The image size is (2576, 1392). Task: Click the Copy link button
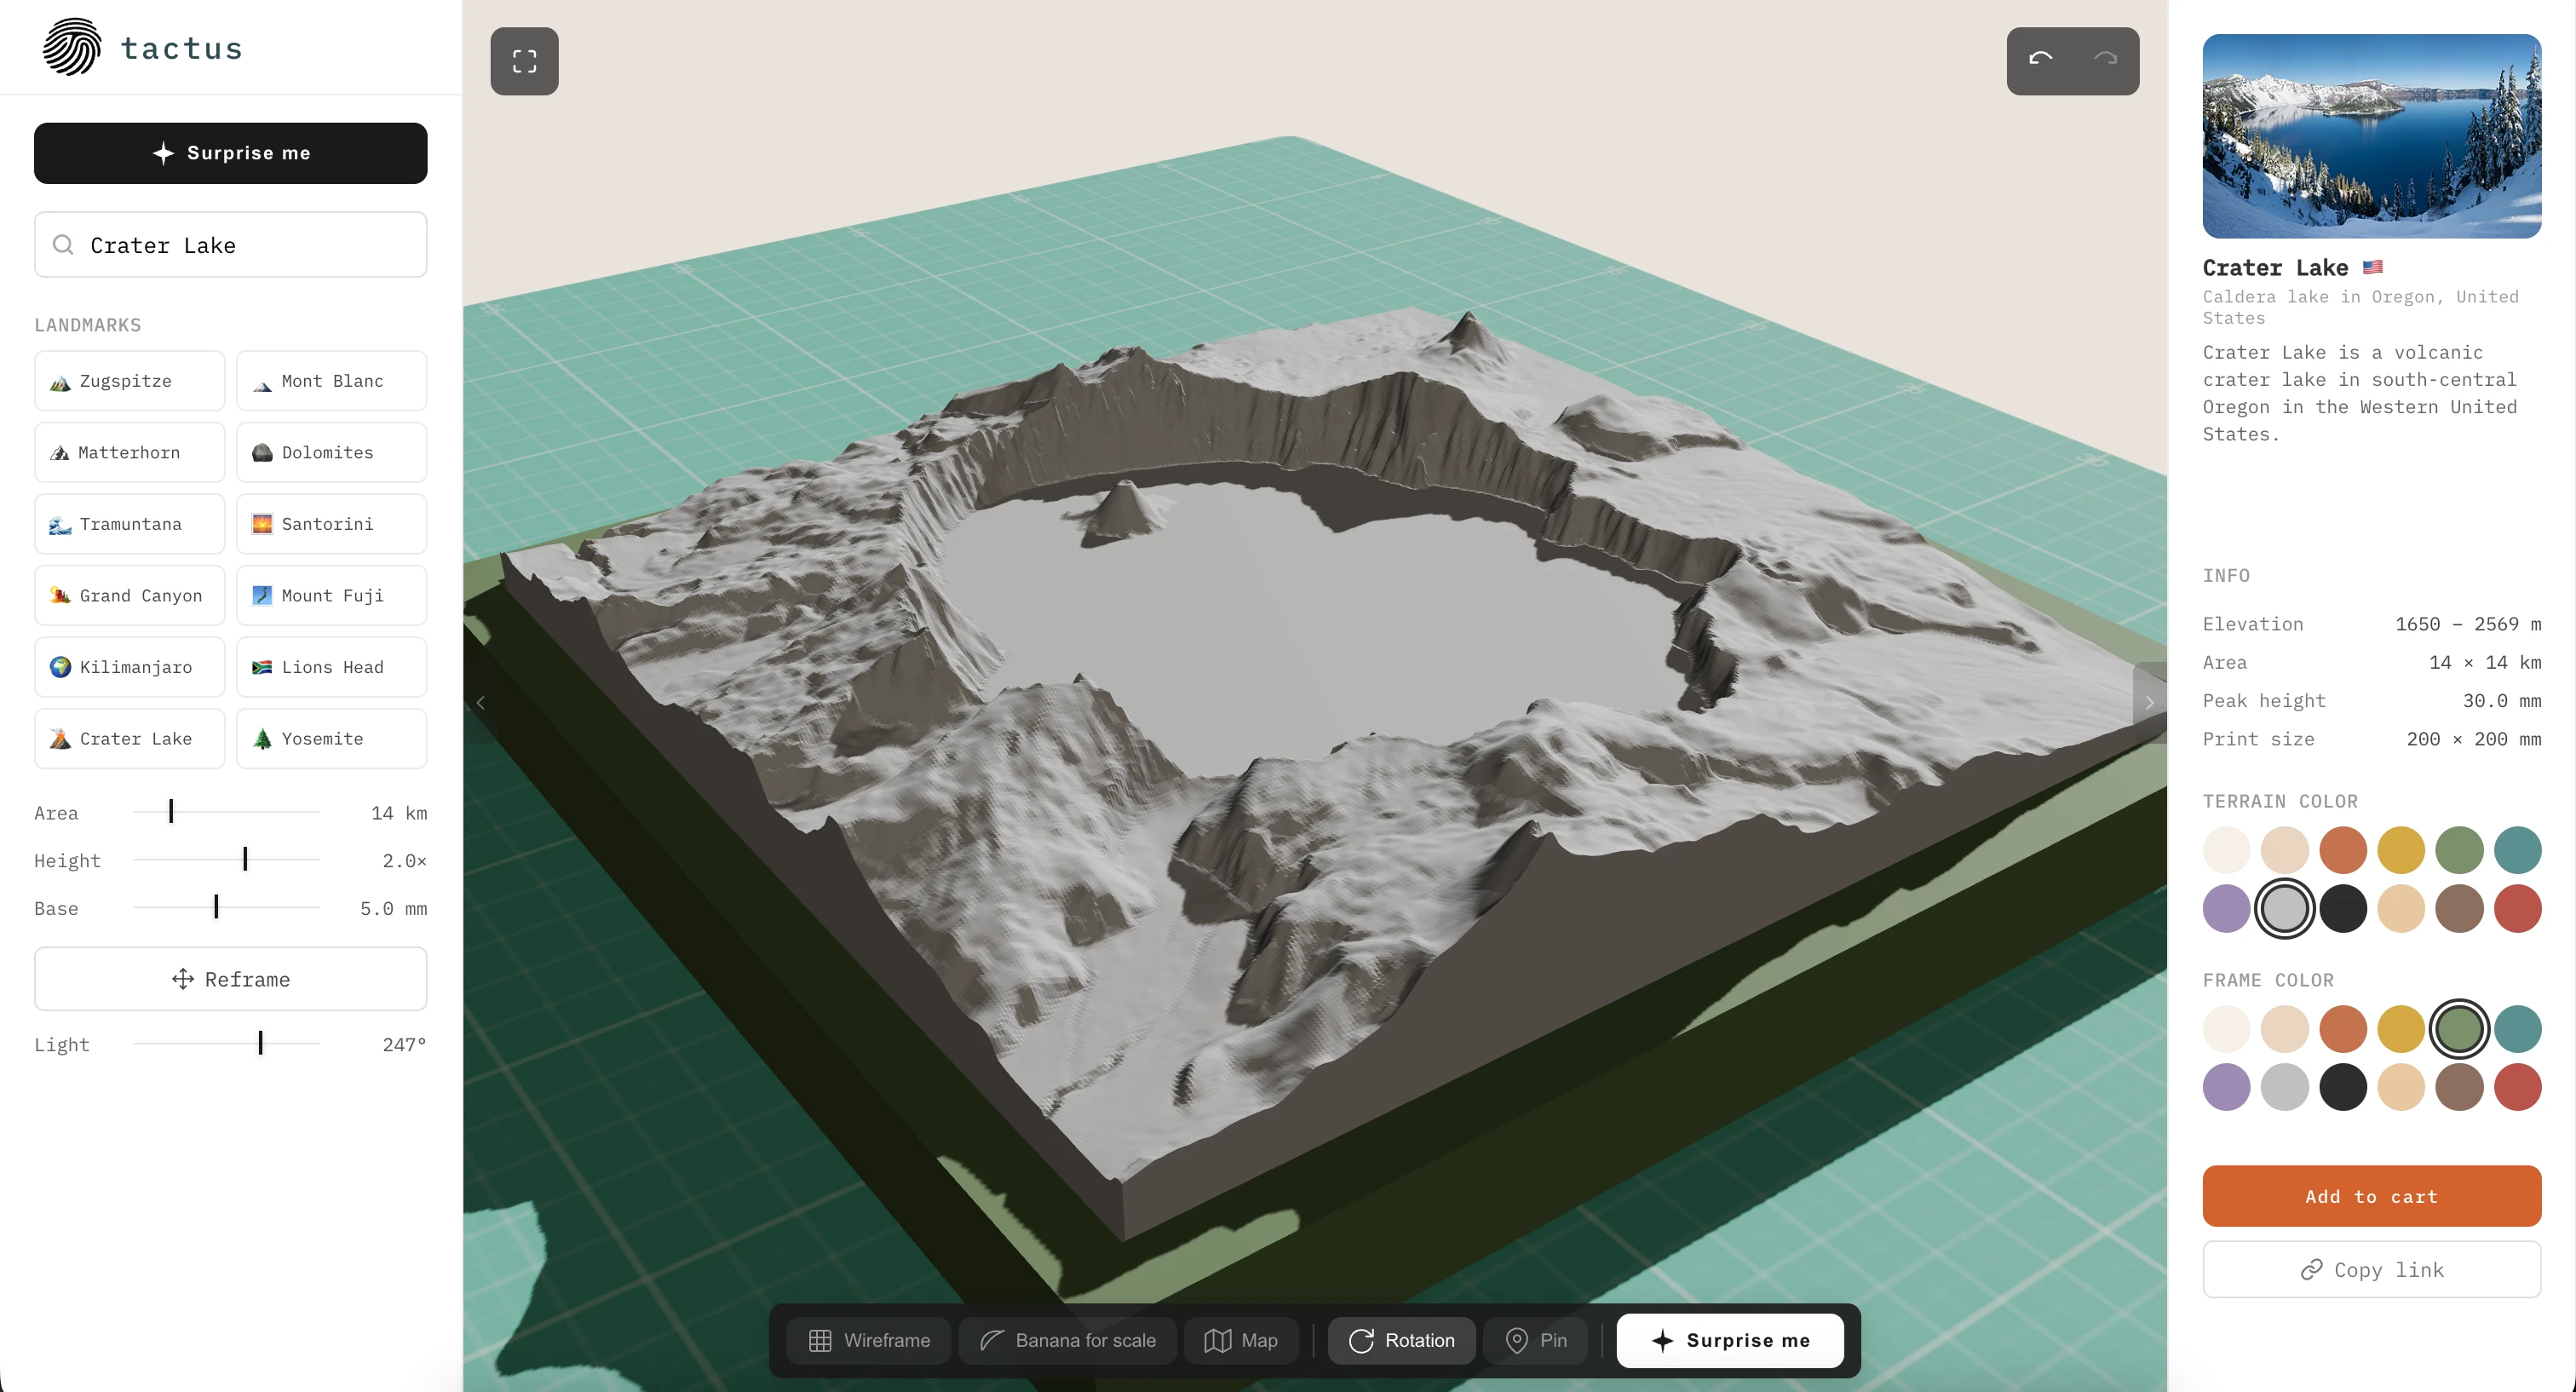pos(2371,1269)
